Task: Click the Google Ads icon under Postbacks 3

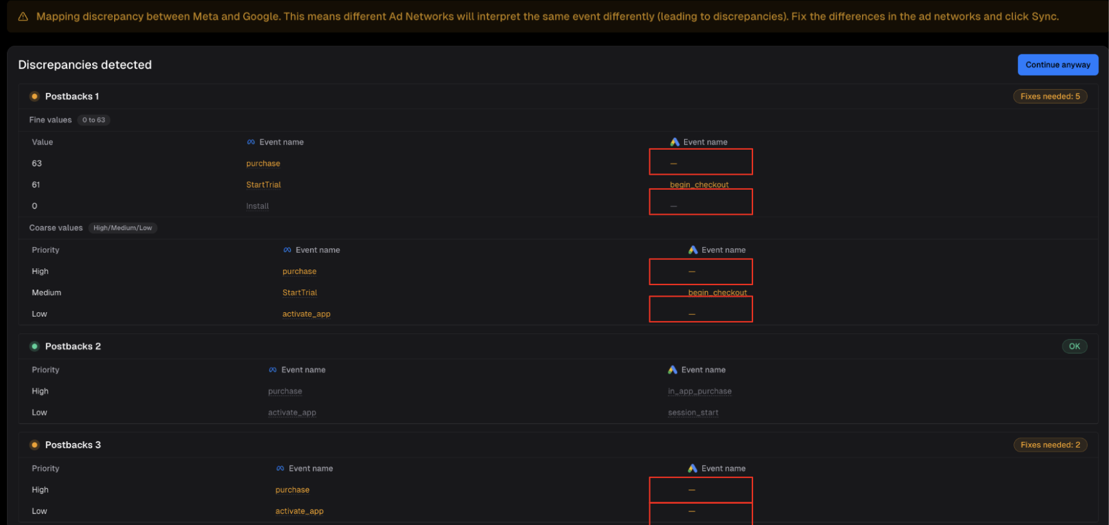Action: [x=692, y=469]
